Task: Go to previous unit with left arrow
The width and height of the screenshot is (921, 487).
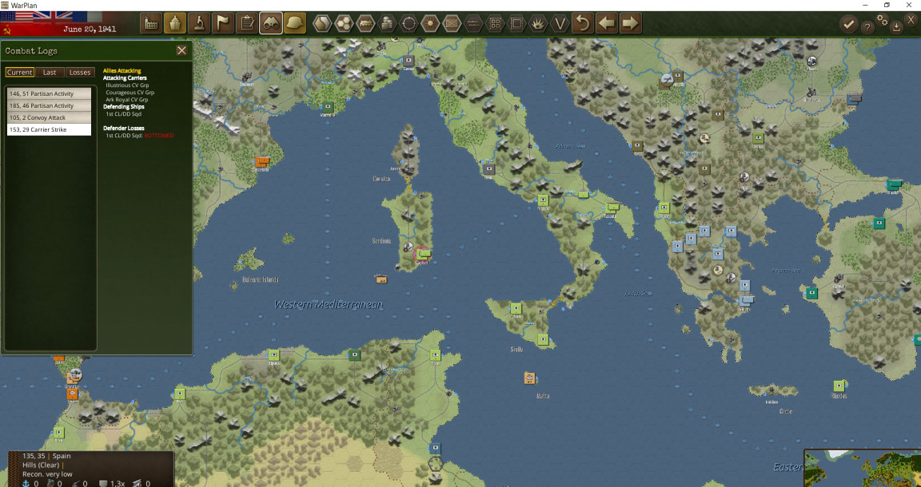Action: click(x=607, y=23)
